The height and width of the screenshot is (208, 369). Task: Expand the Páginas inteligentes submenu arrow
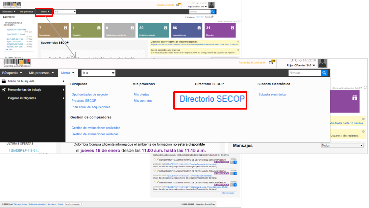pos(63,98)
